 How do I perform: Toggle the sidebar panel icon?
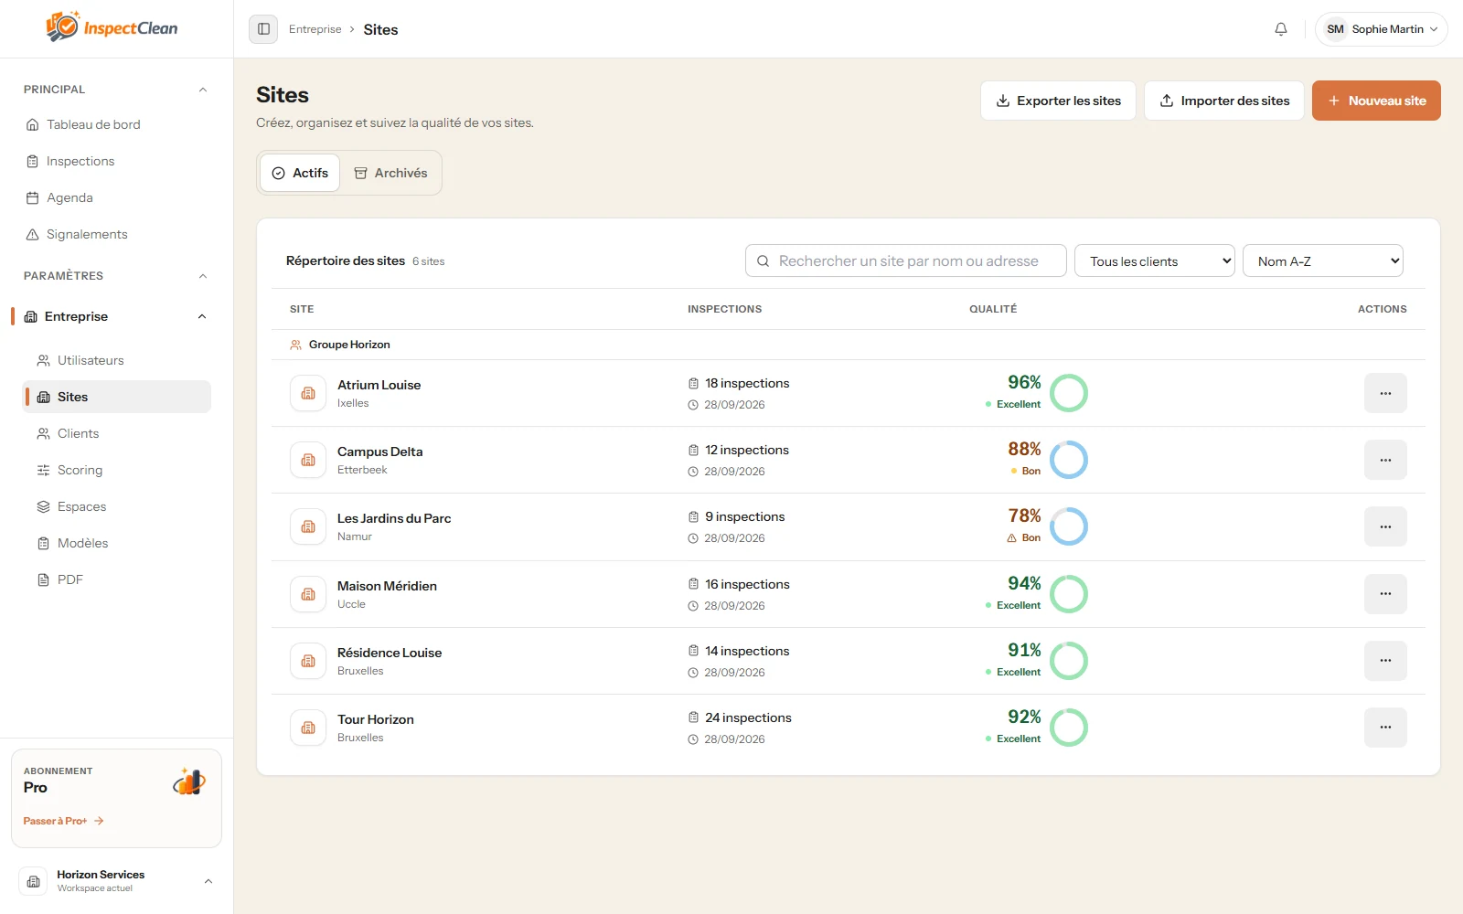263,29
